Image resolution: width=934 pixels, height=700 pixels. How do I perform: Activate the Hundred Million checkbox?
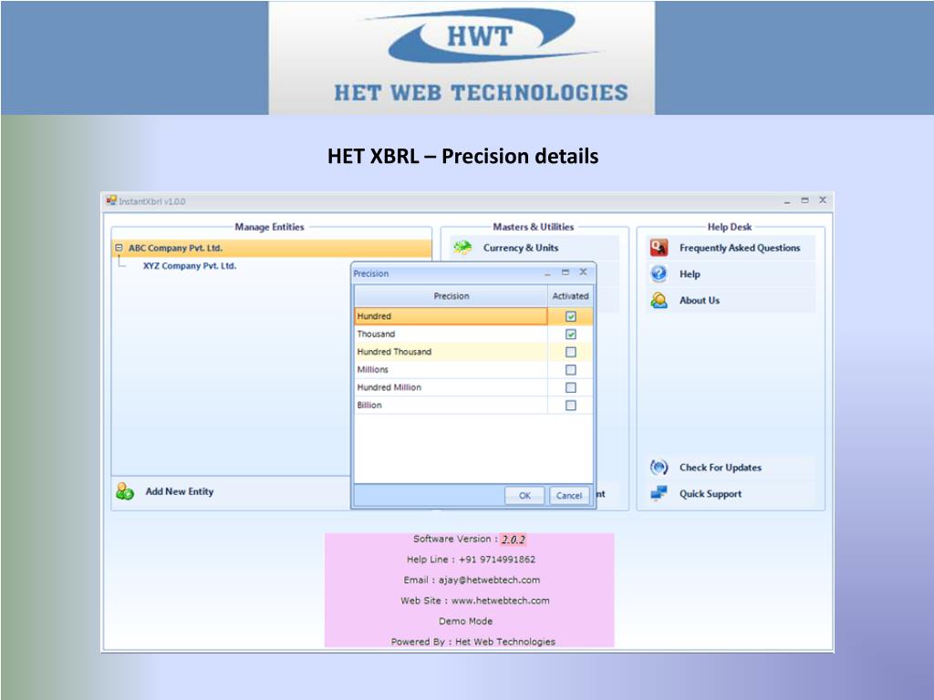point(571,387)
